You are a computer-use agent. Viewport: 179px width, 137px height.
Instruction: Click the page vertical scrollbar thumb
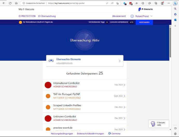(x=170, y=42)
